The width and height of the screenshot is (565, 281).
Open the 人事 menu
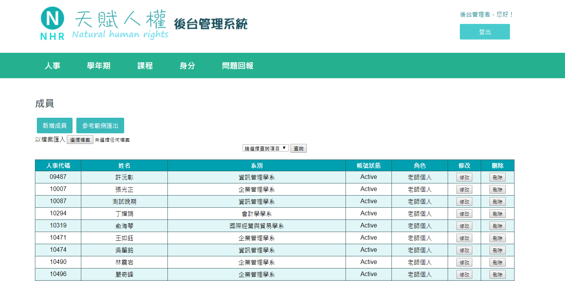52,66
